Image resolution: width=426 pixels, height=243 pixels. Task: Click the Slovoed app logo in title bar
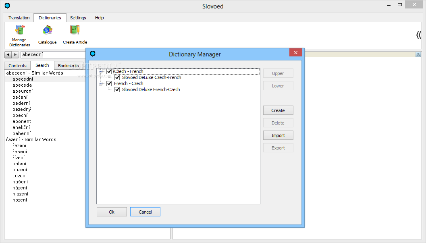[7, 5]
